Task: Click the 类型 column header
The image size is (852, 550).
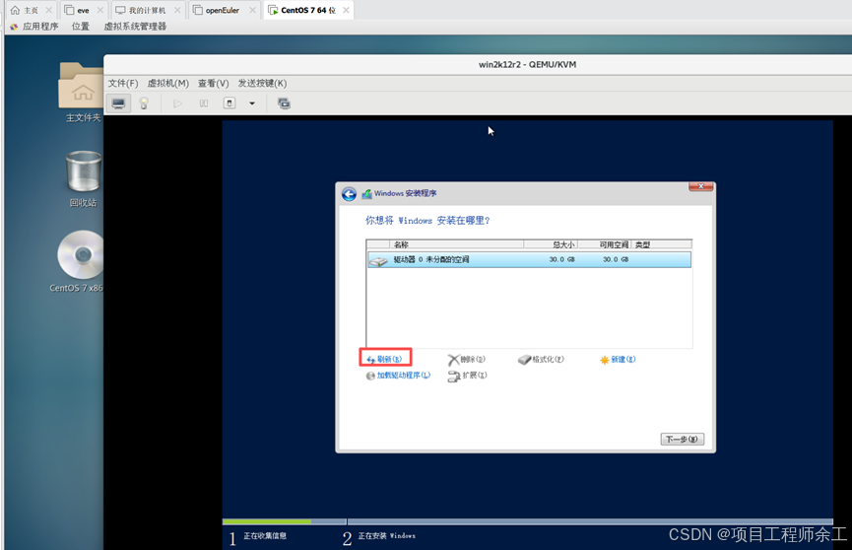Action: (x=661, y=244)
